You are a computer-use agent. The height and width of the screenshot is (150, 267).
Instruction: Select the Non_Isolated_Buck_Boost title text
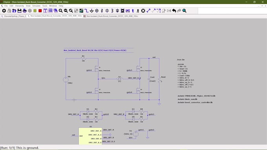[95, 51]
